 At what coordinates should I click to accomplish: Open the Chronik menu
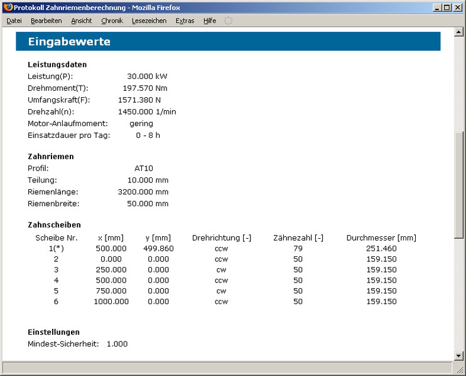(x=112, y=21)
